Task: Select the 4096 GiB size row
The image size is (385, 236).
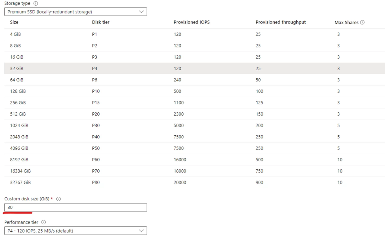Action: (194, 148)
